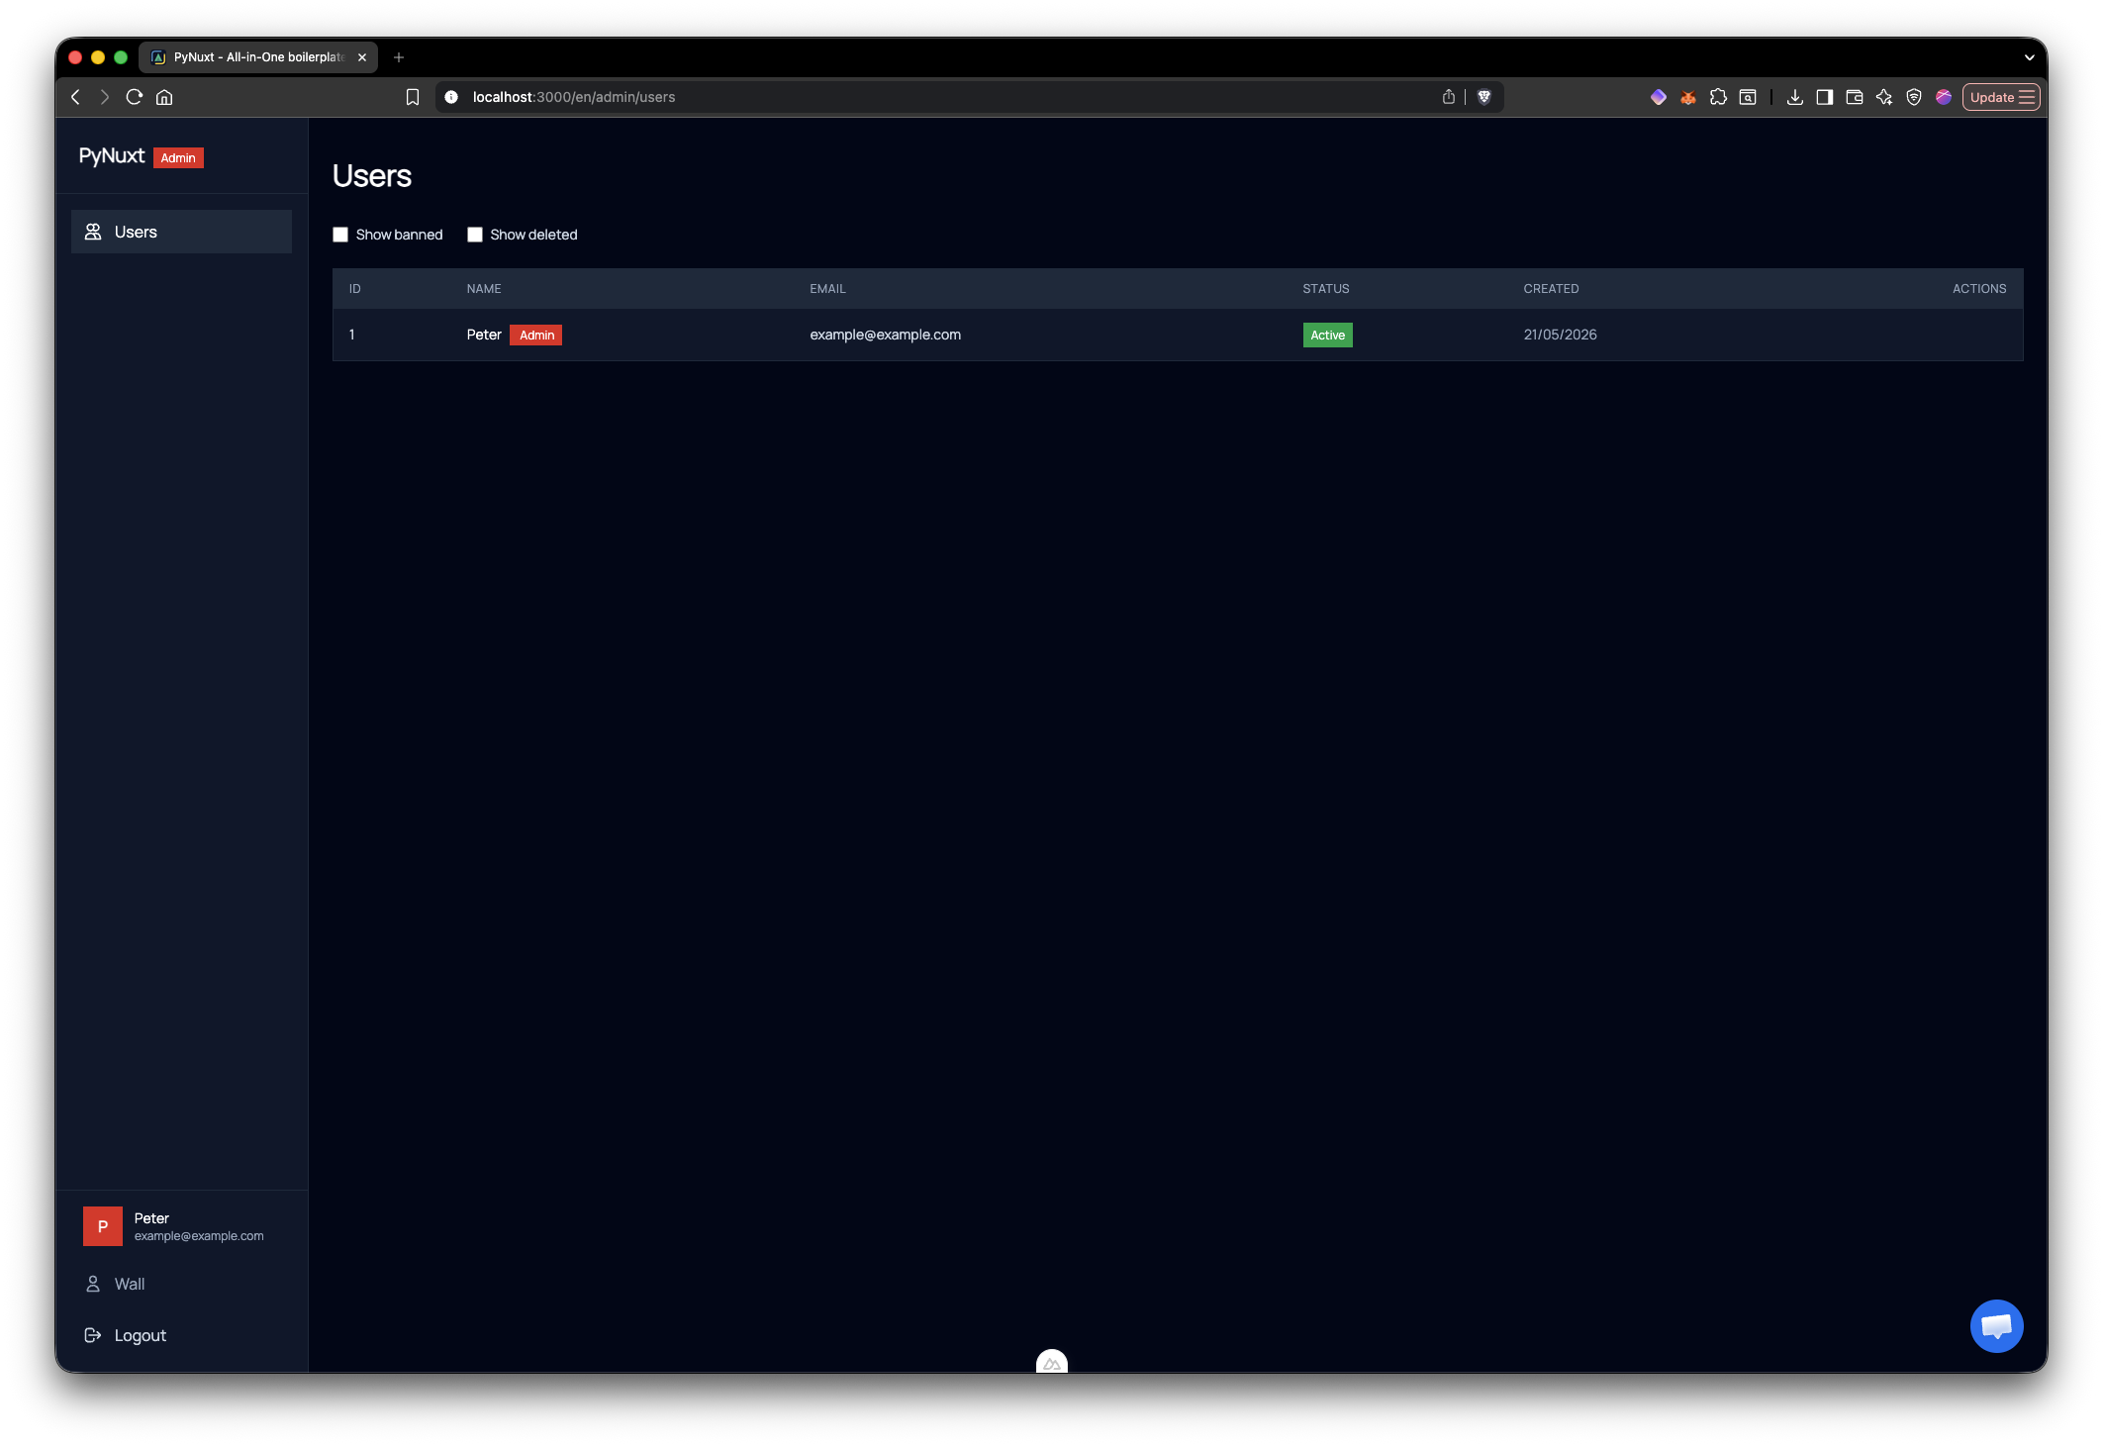Click the browser forward arrow

click(104, 97)
